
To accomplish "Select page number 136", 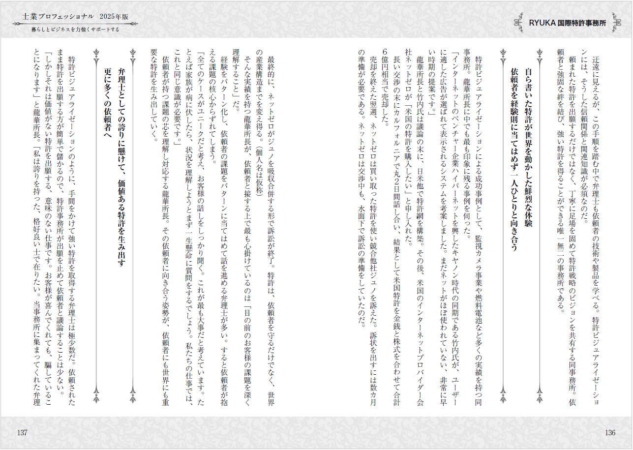I will tap(609, 433).
